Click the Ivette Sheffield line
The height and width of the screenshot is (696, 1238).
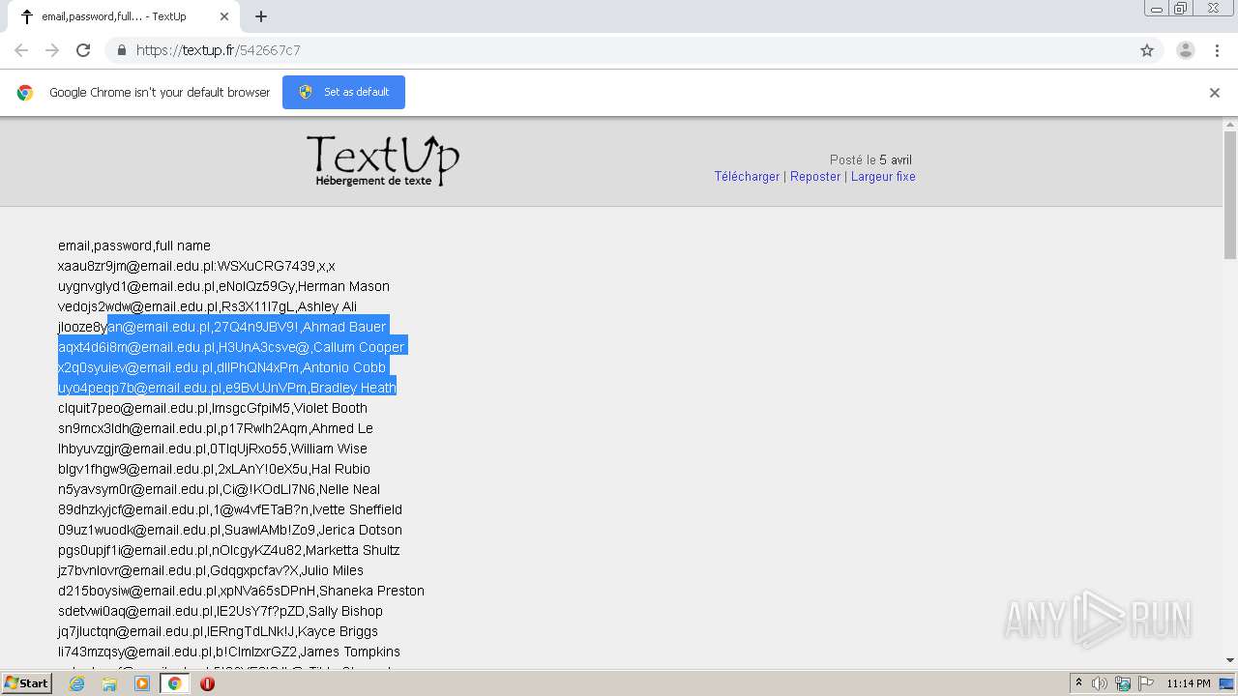(x=230, y=509)
